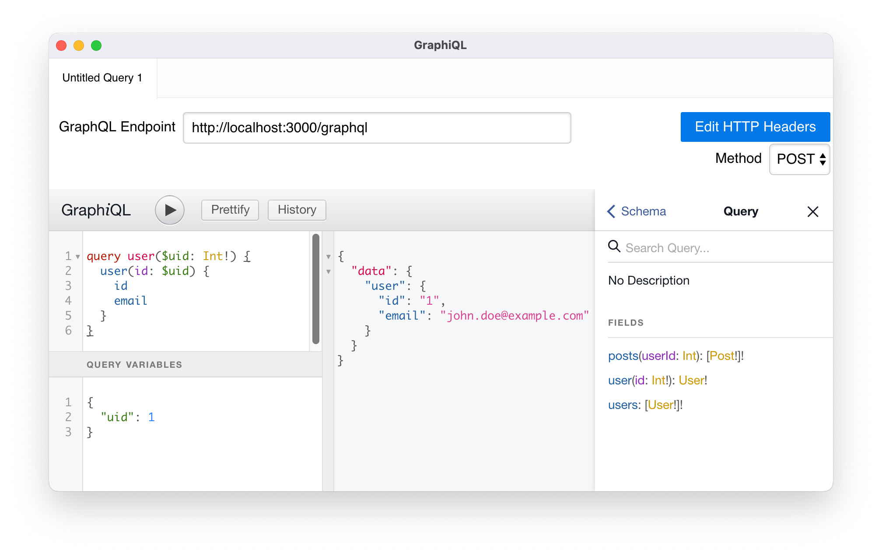Click the search magnifier icon
This screenshot has height=556, width=882.
(614, 246)
